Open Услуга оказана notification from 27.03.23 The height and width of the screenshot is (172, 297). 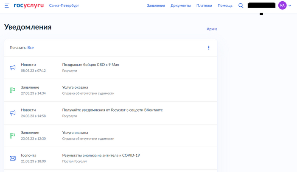[111, 90]
